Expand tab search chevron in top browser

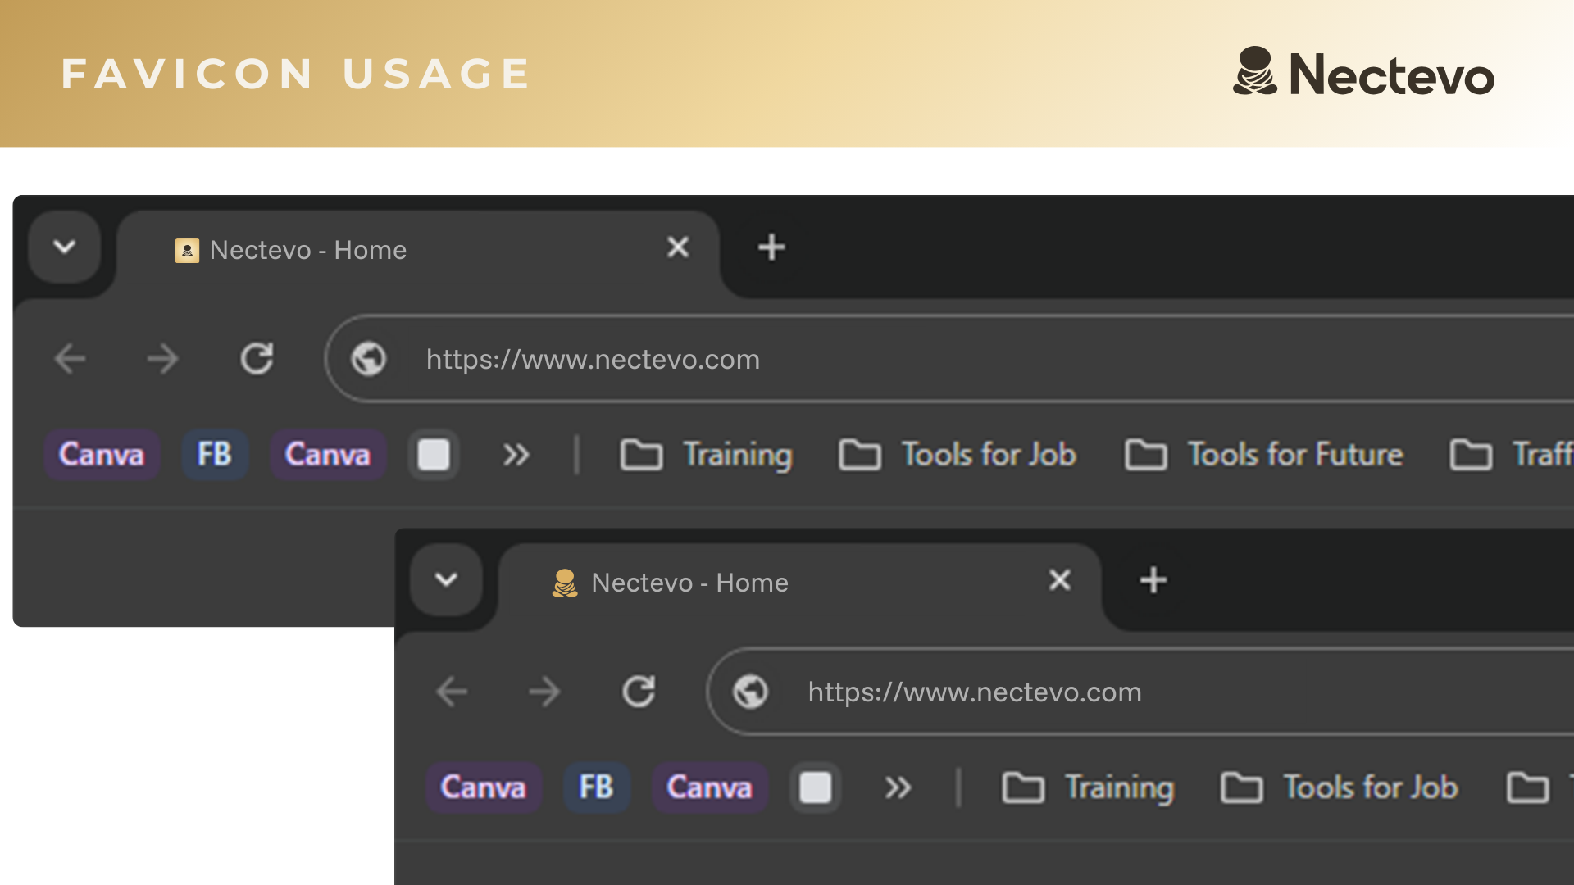pos(65,247)
